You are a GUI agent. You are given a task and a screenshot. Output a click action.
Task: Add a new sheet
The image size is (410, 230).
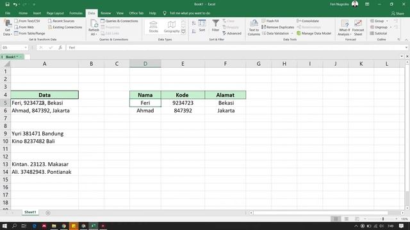coord(48,213)
